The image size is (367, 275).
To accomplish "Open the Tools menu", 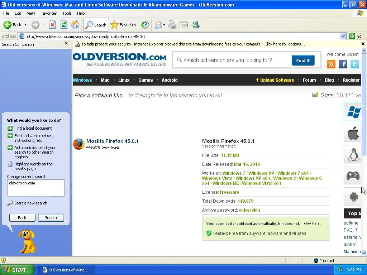I will coord(67,13).
